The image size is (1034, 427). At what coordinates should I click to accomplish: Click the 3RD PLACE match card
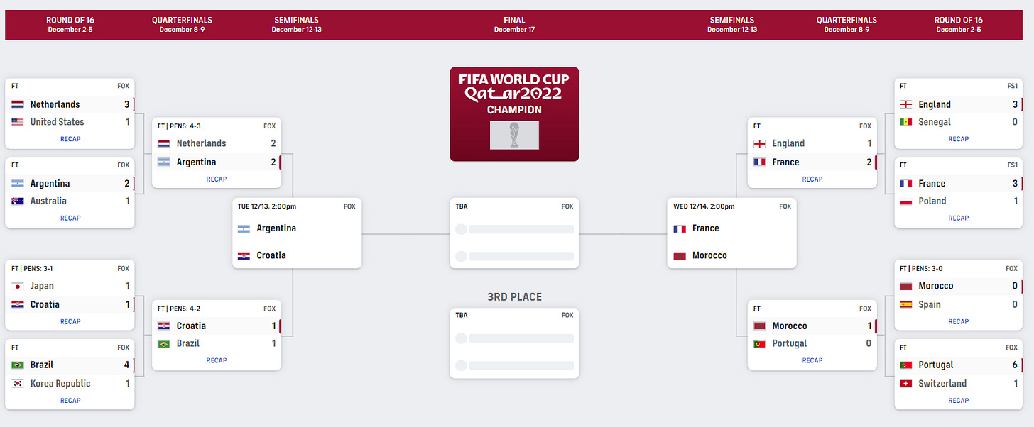pos(514,343)
